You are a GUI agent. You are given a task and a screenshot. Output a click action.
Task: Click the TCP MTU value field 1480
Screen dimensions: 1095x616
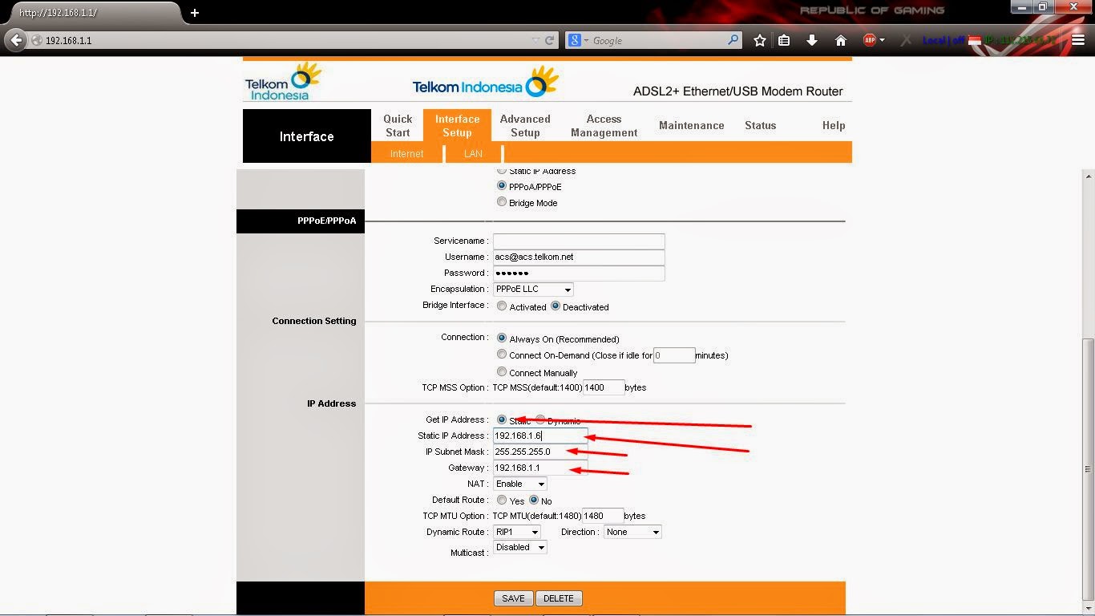[604, 516]
